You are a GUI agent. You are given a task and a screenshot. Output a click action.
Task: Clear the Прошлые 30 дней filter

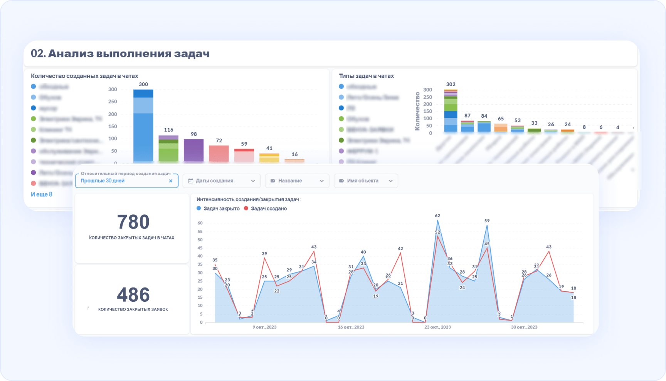[171, 180]
